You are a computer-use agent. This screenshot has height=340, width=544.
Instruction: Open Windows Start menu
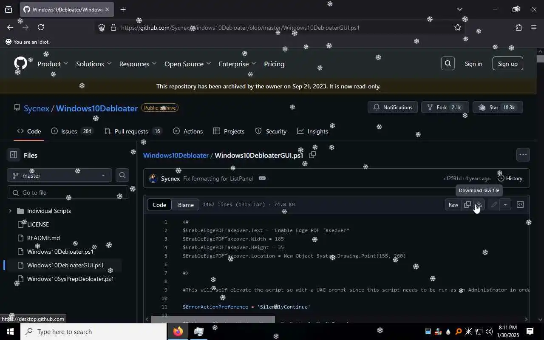[x=10, y=331]
